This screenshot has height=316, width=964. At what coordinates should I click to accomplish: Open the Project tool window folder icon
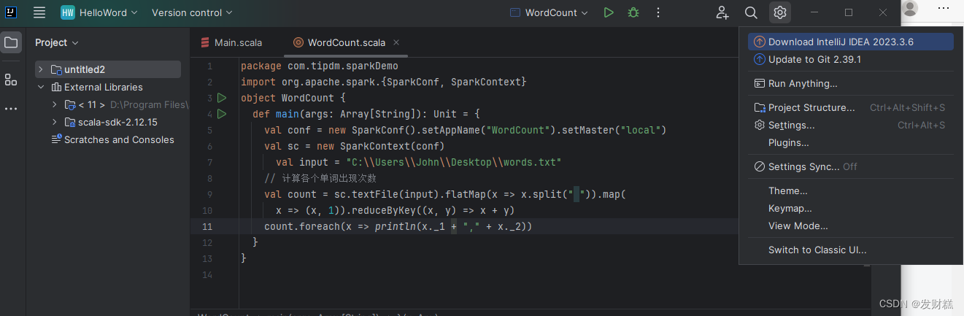[x=11, y=42]
